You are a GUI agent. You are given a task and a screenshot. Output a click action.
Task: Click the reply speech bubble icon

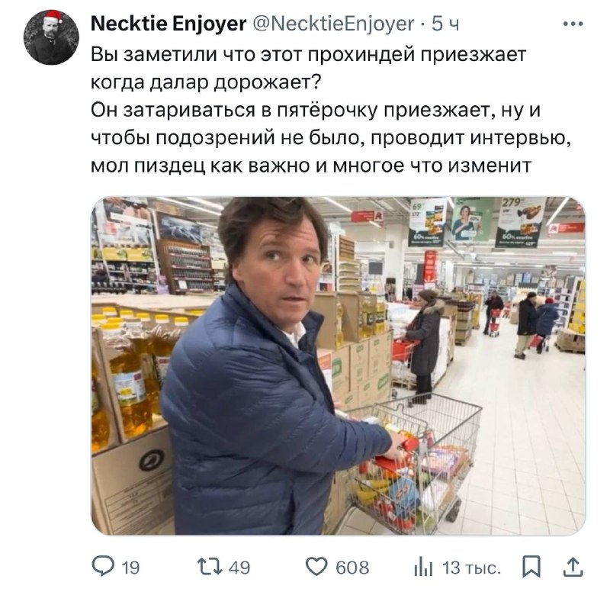pyautogui.click(x=103, y=567)
